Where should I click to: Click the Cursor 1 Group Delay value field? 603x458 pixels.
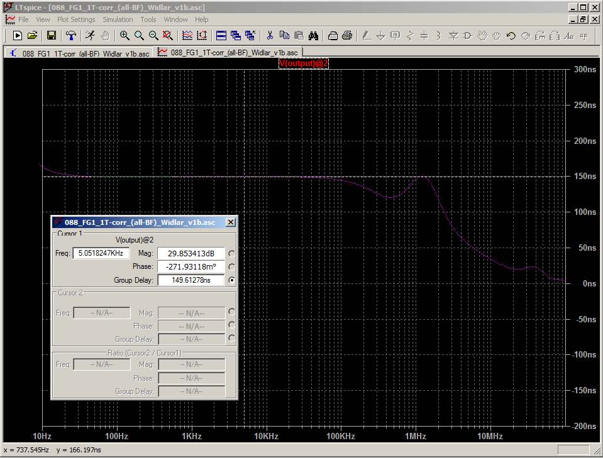(191, 280)
